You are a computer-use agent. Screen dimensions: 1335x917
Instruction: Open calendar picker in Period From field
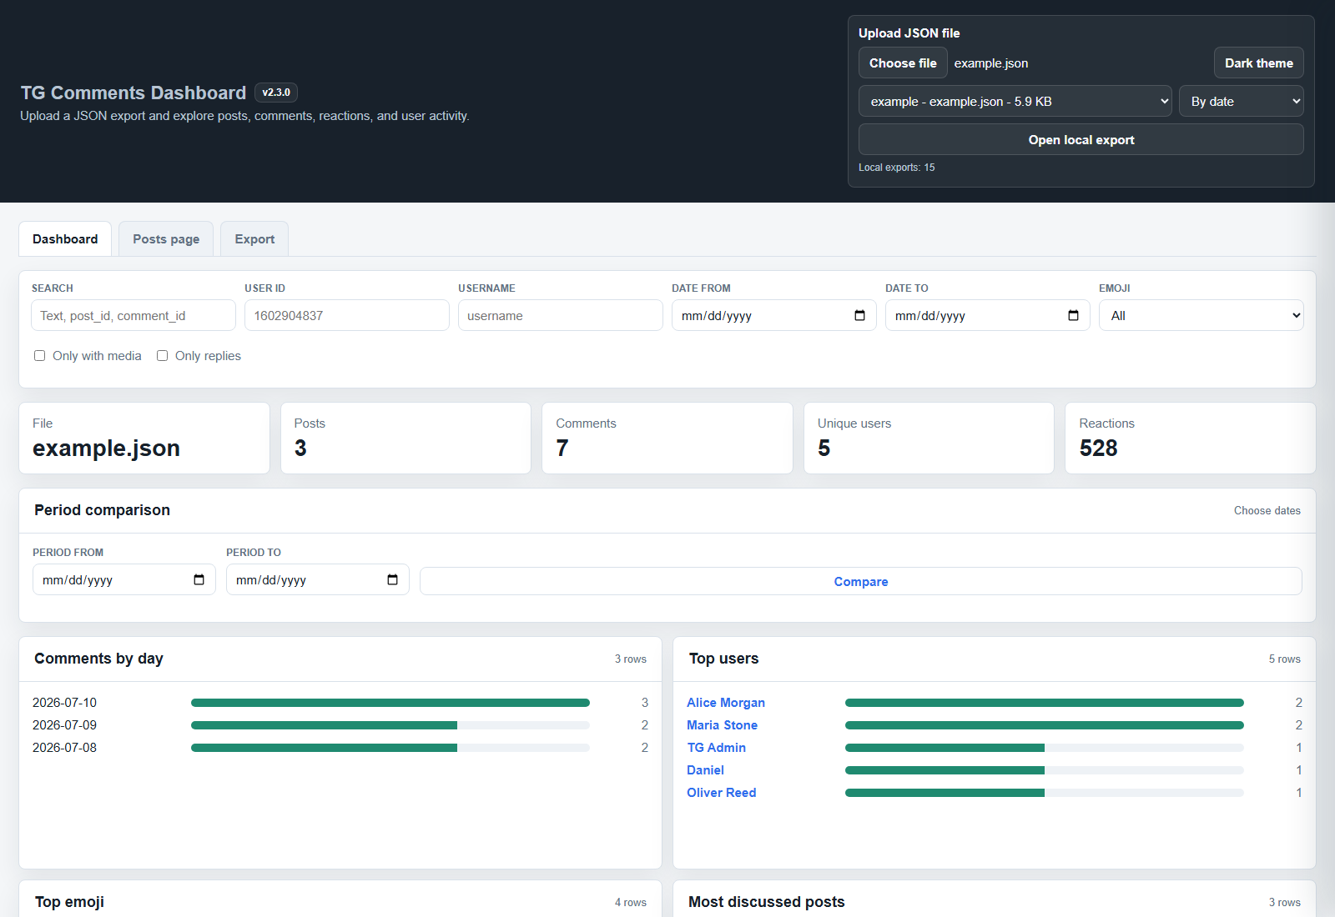pos(199,579)
